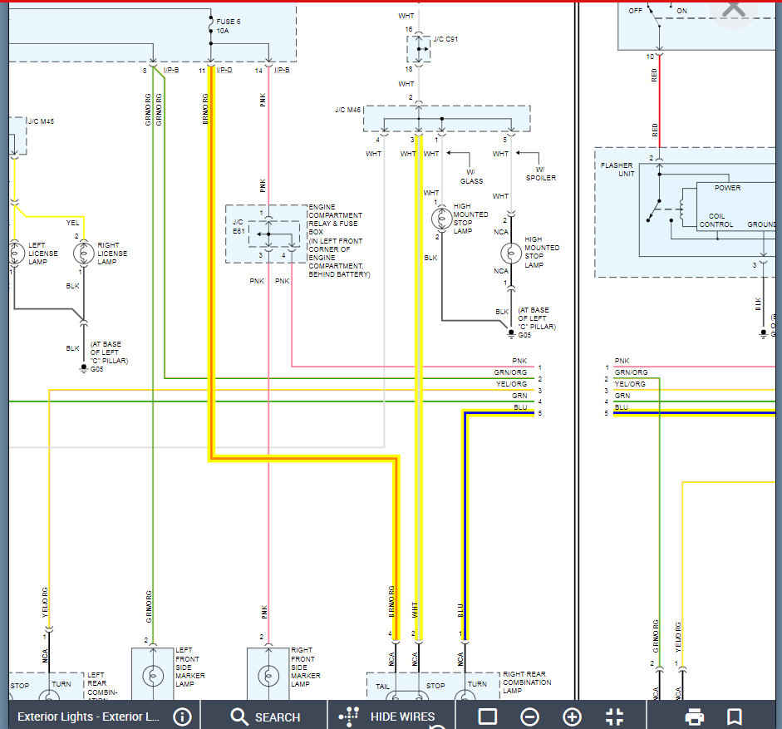Click the square full-view icon
Image resolution: width=782 pixels, height=729 pixels.
488,717
